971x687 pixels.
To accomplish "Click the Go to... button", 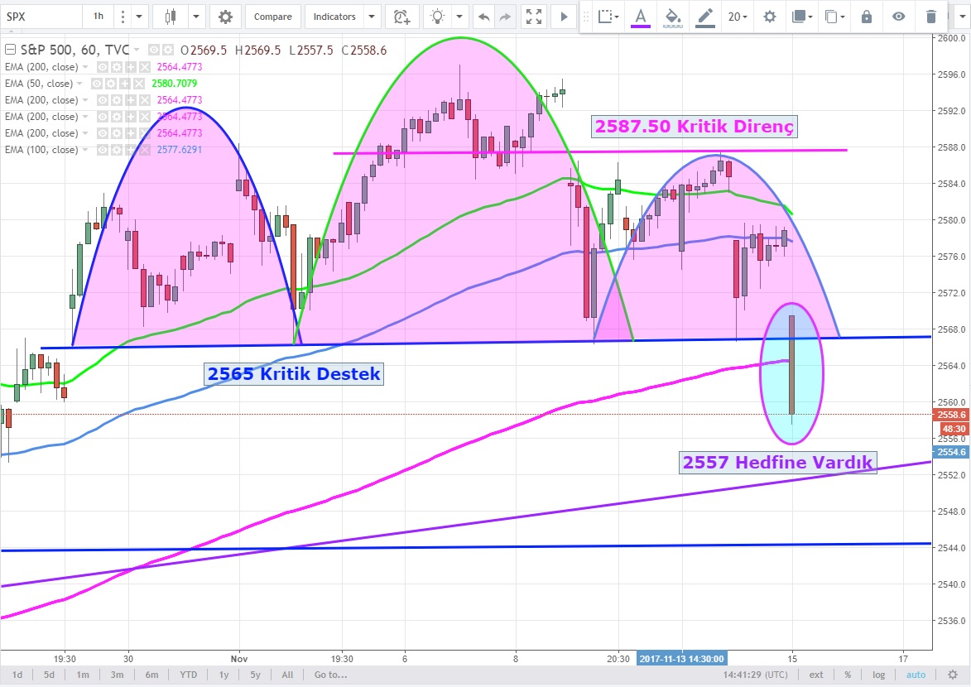I will (x=329, y=675).
